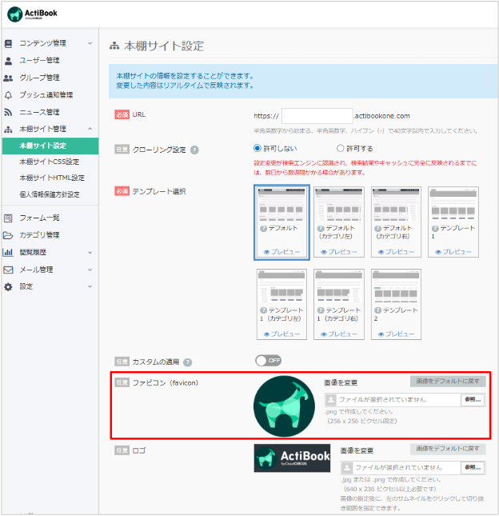Click the favicon goat preview image

[283, 405]
